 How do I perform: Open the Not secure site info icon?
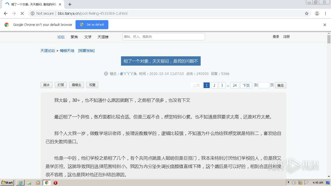33,13
